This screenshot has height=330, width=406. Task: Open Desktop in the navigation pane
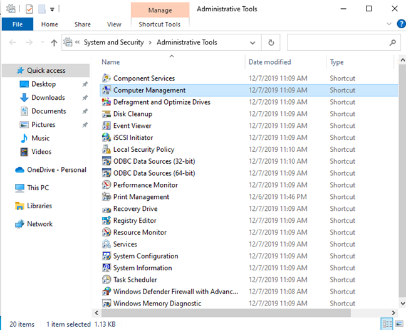point(43,84)
